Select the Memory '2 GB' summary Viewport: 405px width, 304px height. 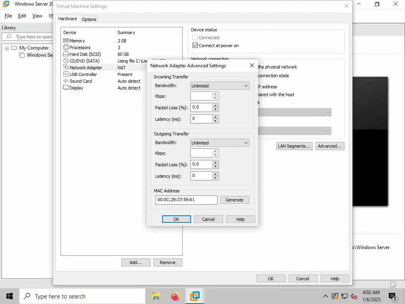coord(122,41)
